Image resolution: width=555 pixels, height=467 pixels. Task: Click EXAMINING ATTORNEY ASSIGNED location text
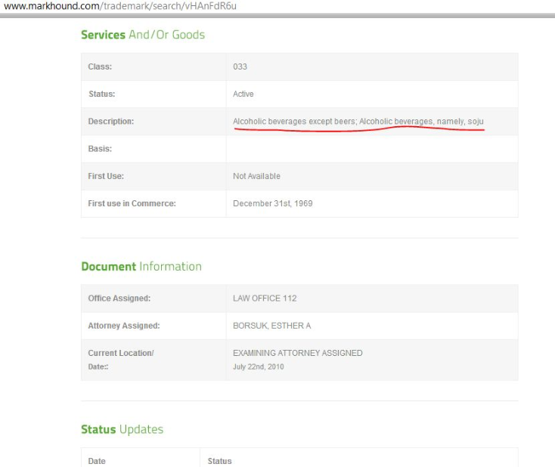(297, 353)
